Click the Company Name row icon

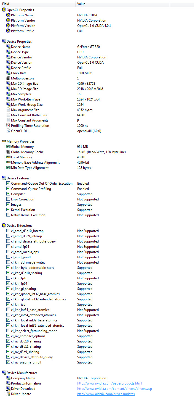click(8, 378)
